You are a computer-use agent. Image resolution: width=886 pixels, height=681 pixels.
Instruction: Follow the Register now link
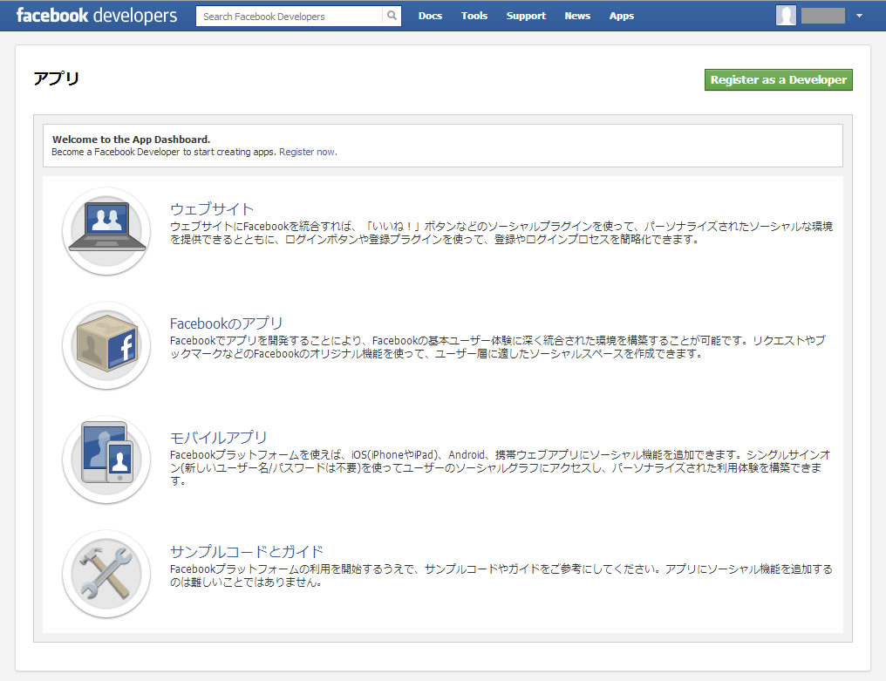point(307,152)
